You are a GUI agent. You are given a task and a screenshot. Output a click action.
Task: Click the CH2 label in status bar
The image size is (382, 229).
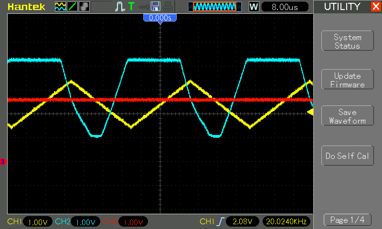[63, 221]
